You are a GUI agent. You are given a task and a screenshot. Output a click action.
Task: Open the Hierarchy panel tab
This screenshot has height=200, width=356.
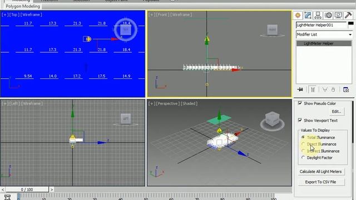click(318, 16)
